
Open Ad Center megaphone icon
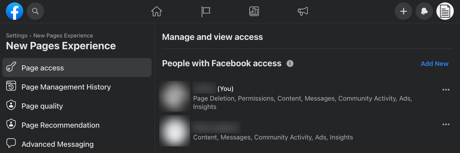coord(303,11)
